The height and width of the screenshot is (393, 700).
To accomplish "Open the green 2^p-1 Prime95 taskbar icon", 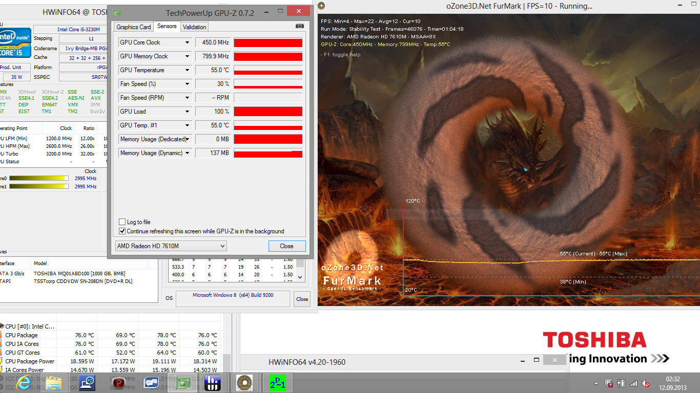I will 277,383.
